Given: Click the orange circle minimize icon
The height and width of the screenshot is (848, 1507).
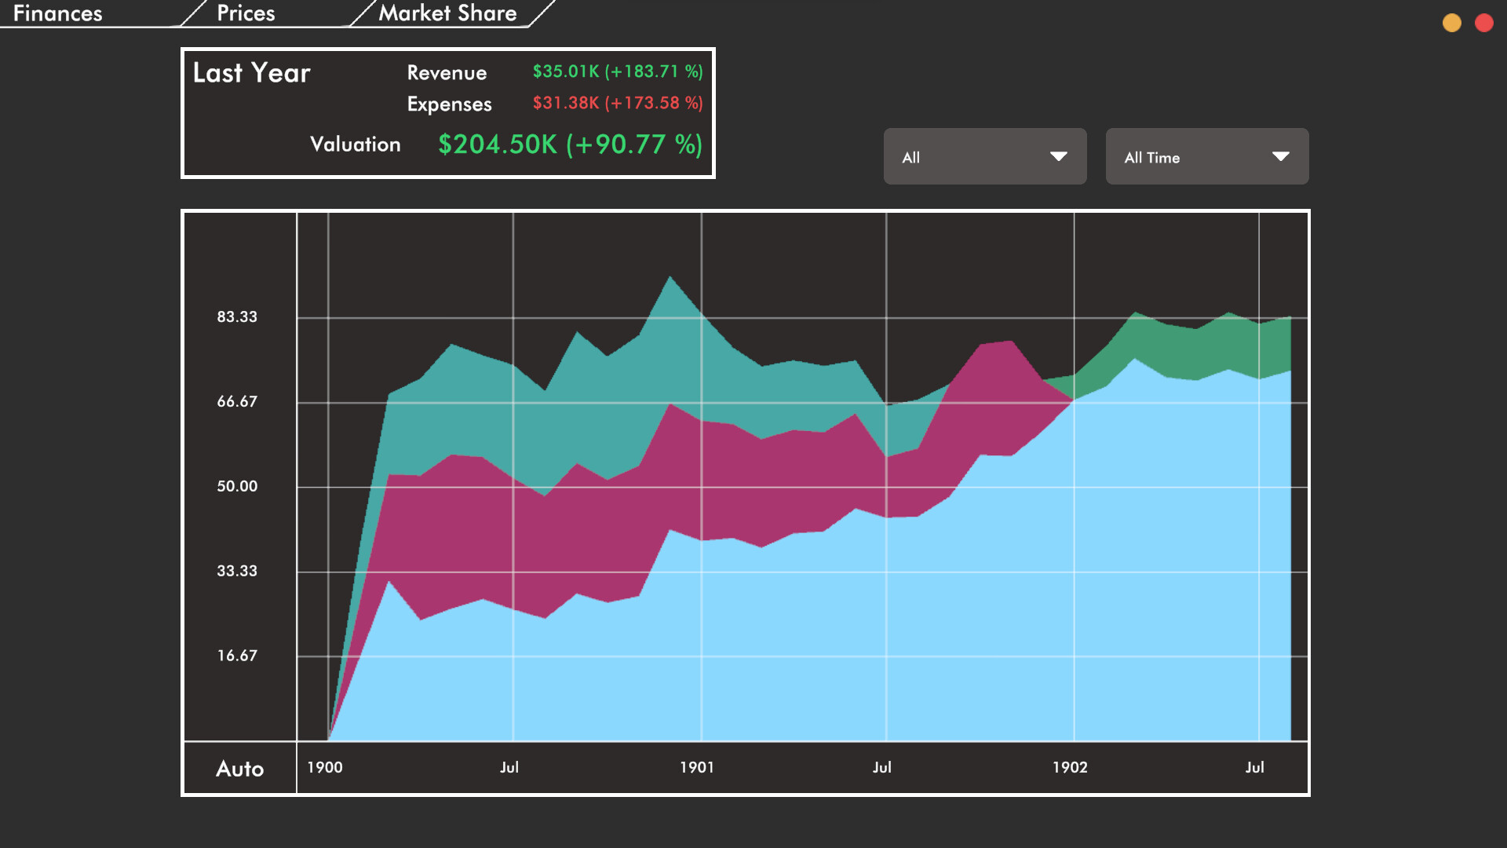Looking at the screenshot, I should pyautogui.click(x=1451, y=23).
